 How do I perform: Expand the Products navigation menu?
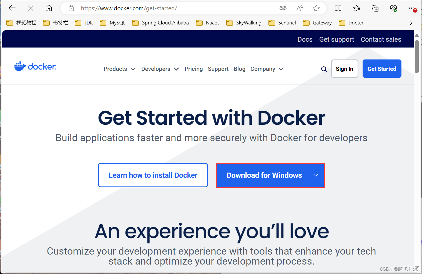(119, 69)
